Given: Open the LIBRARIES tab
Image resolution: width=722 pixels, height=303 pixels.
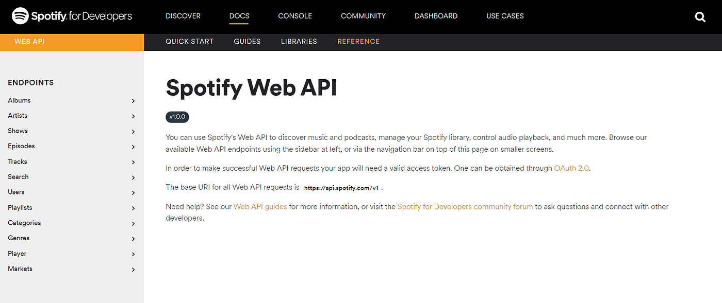Looking at the screenshot, I should coord(299,41).
